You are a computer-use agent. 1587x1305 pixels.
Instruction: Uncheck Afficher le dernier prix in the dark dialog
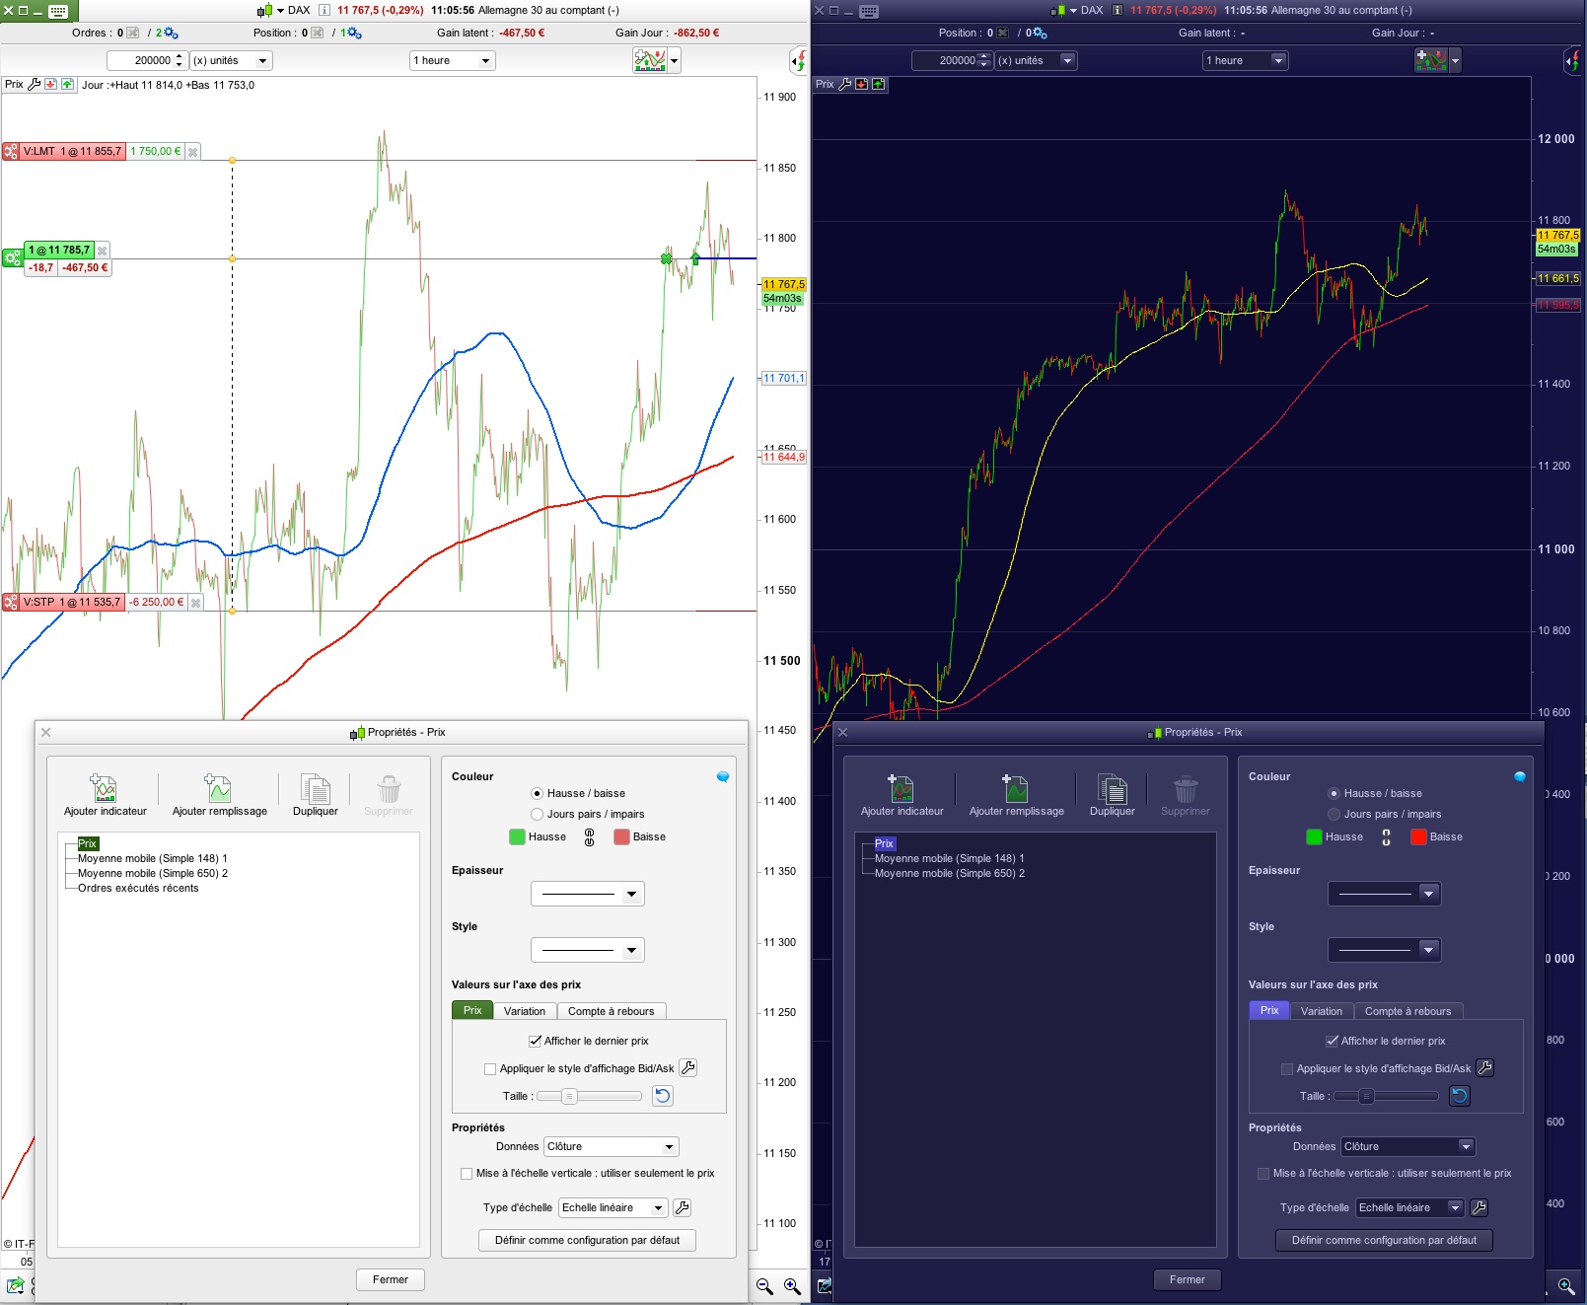pyautogui.click(x=1332, y=1041)
